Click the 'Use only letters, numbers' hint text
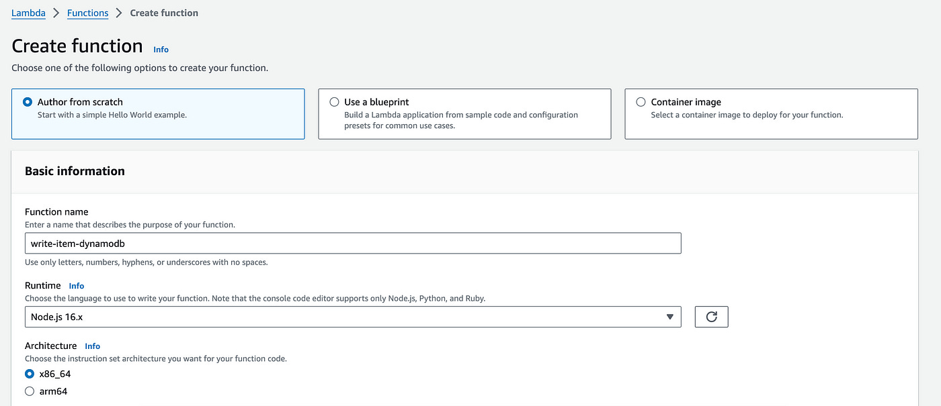Screen dimensions: 941x406 point(147,262)
